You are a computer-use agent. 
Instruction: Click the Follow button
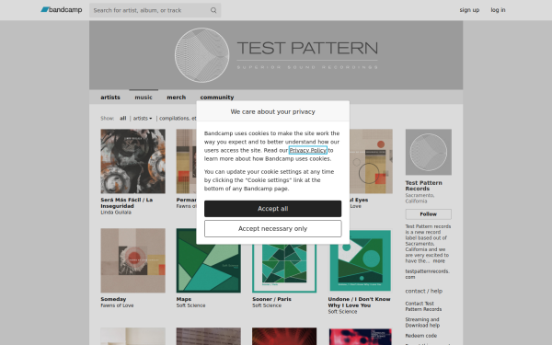pos(429,214)
